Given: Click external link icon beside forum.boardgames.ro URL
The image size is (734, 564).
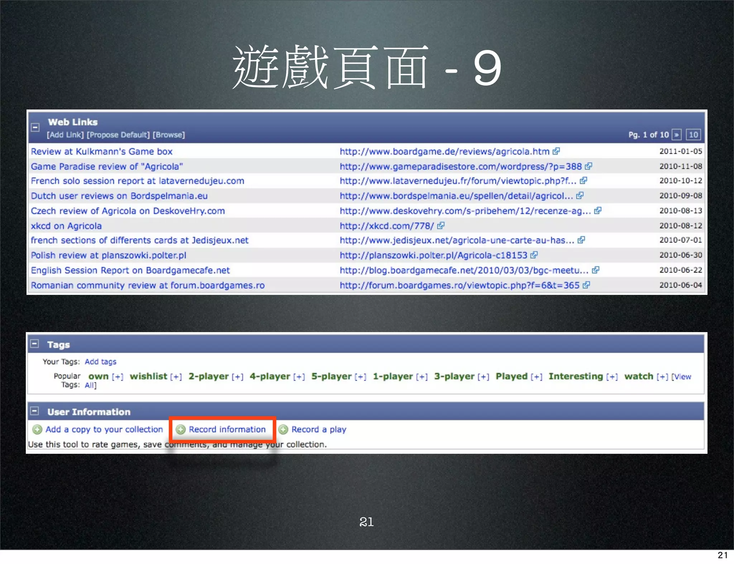Looking at the screenshot, I should tap(586, 285).
